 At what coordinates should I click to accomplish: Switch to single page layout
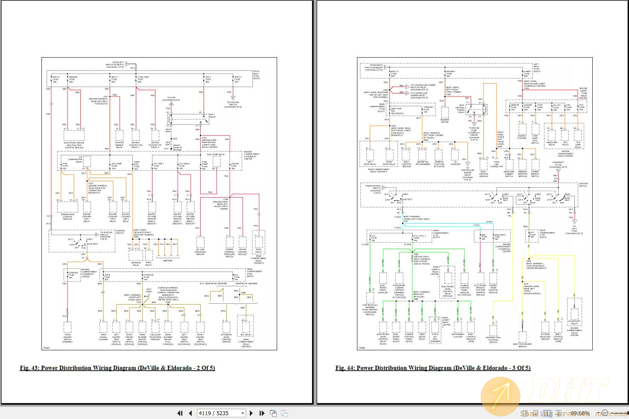point(525,413)
